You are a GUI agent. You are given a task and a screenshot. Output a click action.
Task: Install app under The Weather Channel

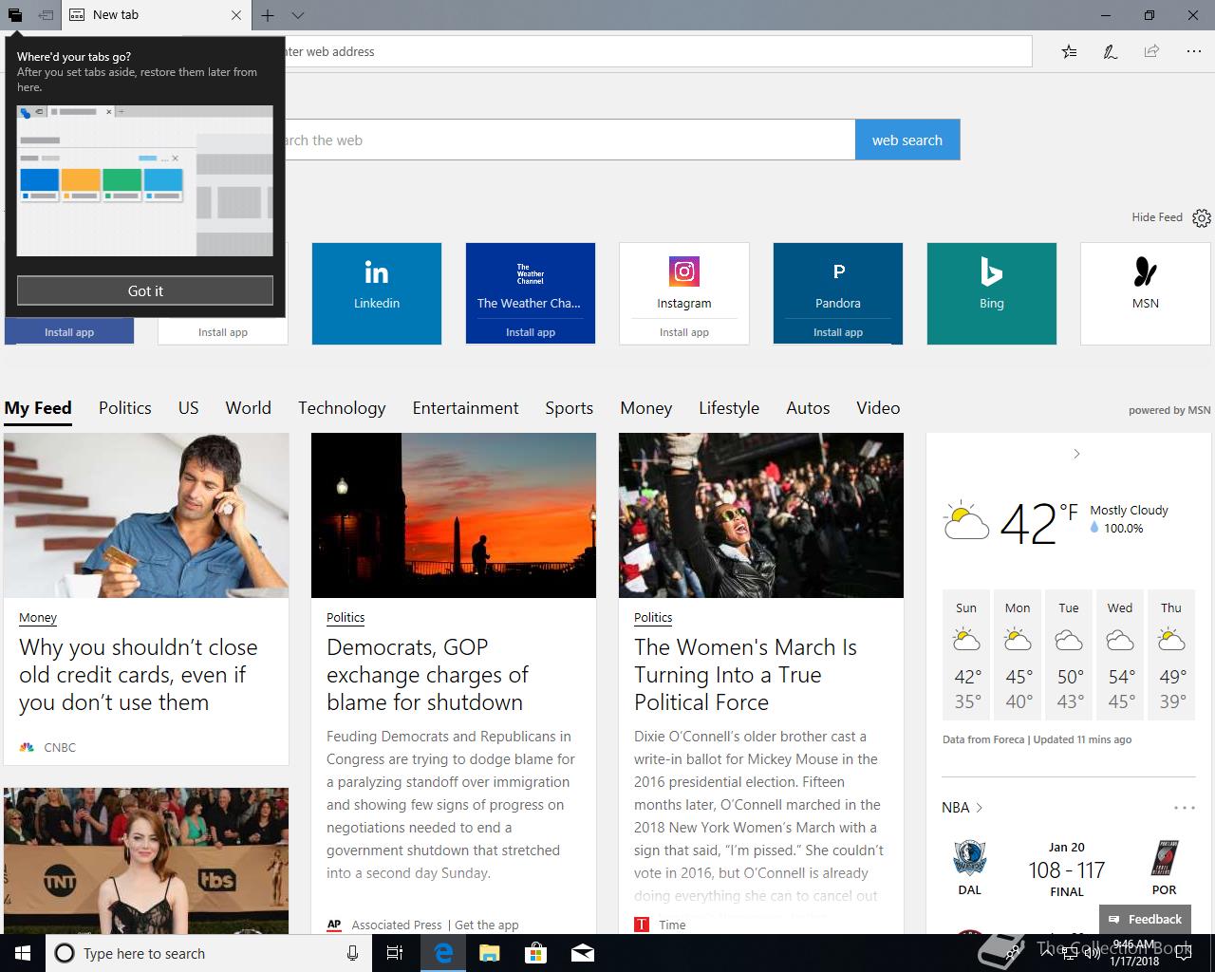531,332
